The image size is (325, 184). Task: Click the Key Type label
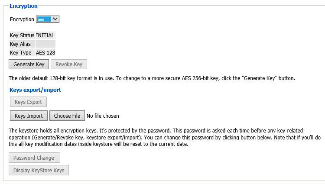pos(20,52)
